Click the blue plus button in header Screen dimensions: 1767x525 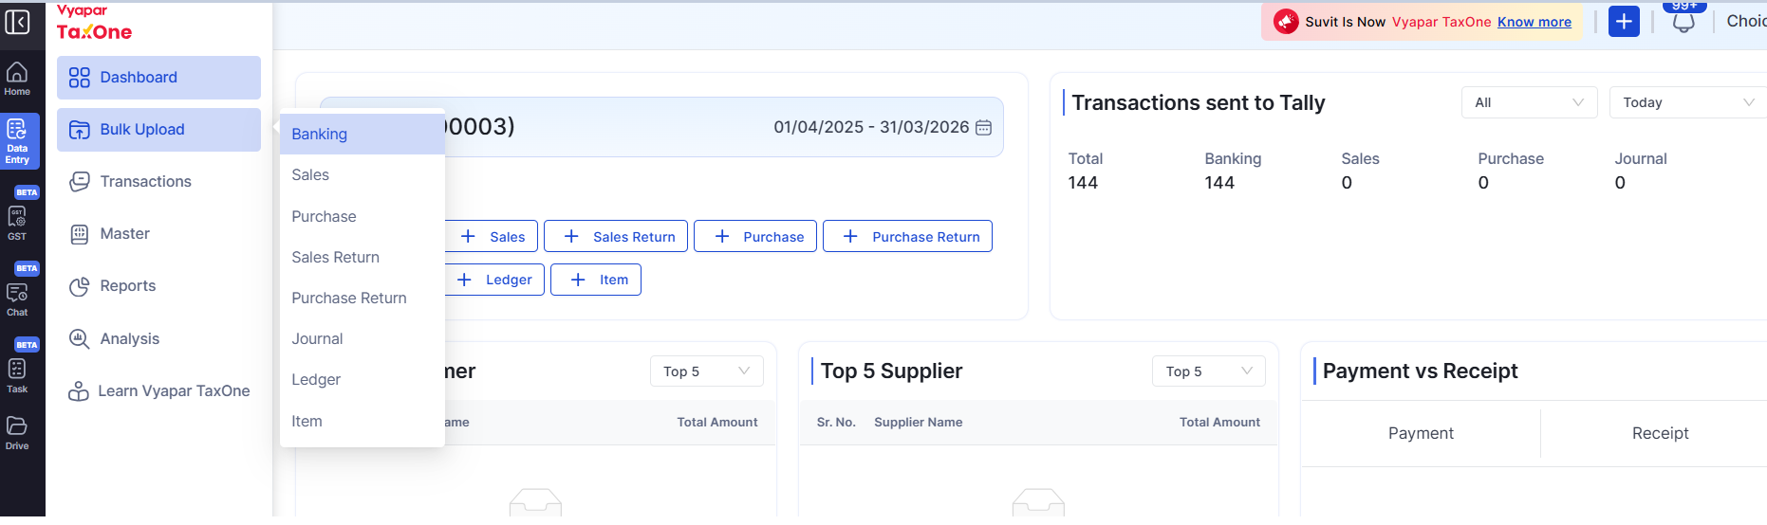1624,22
